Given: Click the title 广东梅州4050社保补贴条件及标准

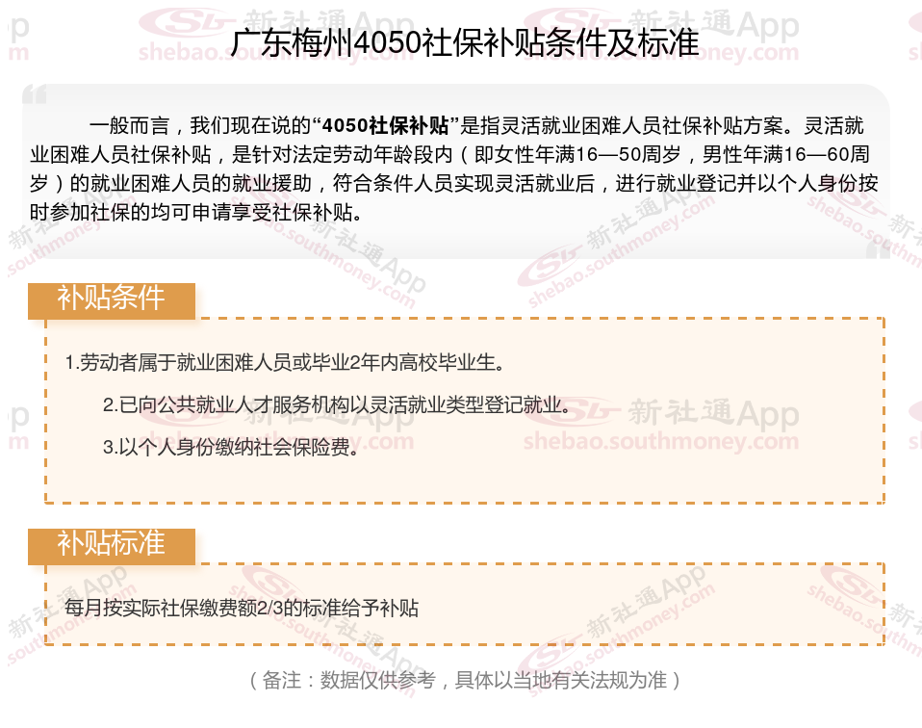Looking at the screenshot, I should tap(465, 43).
